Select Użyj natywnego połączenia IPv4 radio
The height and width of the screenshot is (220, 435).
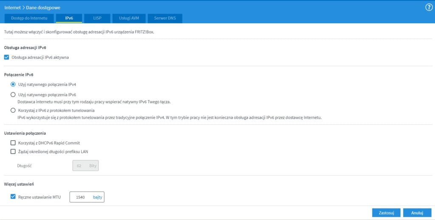pos(13,84)
